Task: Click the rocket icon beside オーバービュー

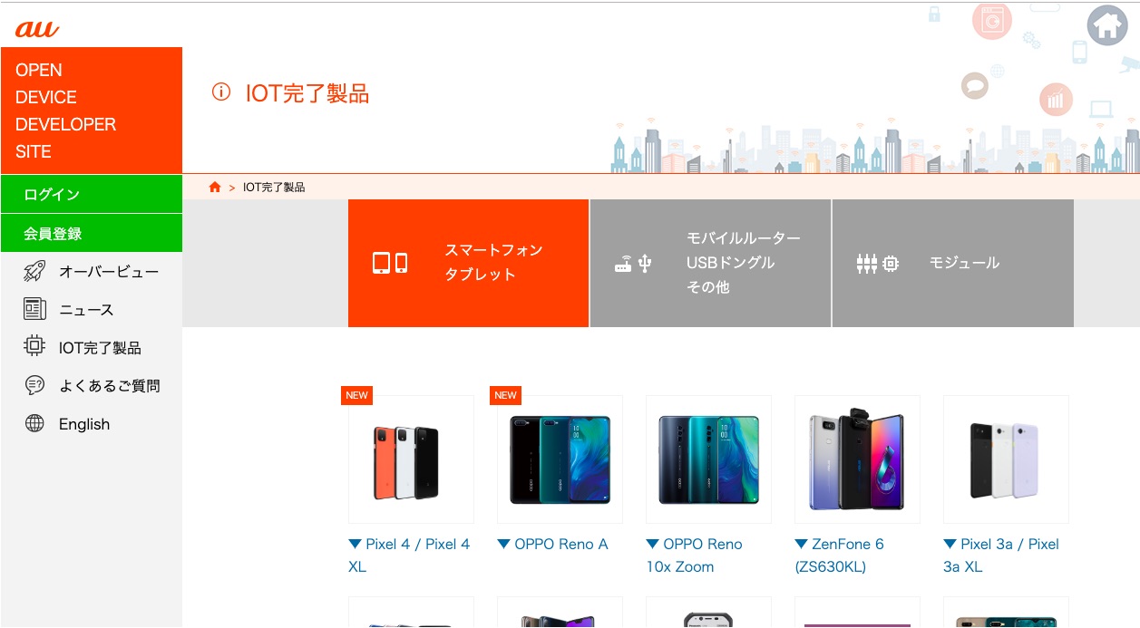Action: click(34, 271)
